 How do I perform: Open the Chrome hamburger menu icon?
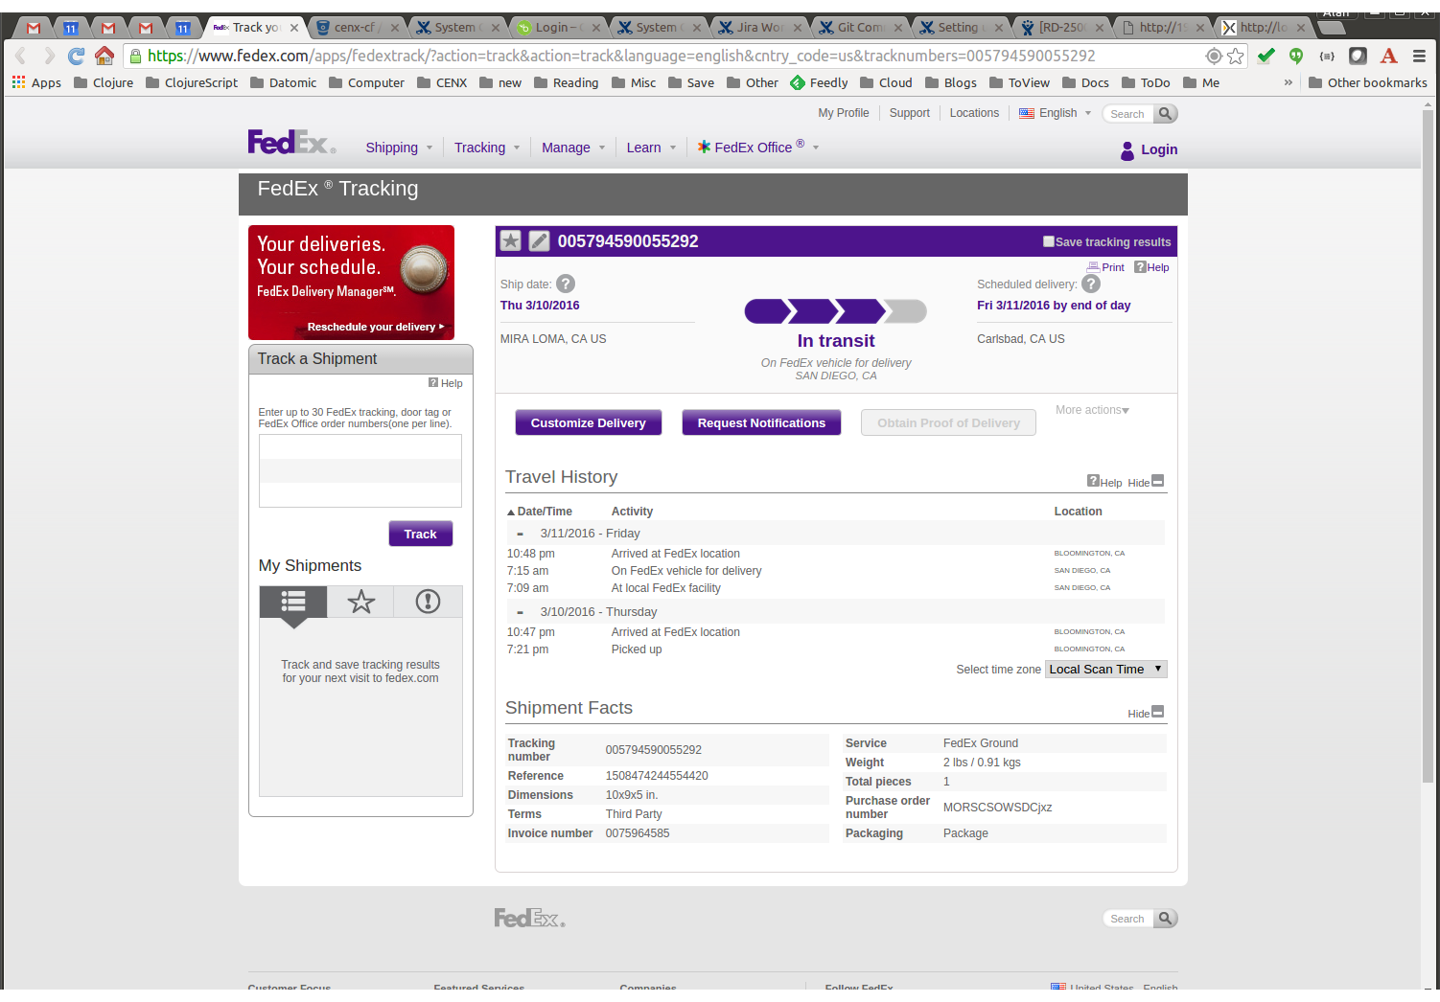(1420, 56)
